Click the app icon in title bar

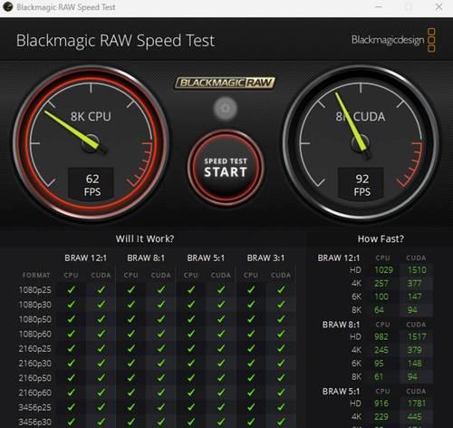pyautogui.click(x=8, y=7)
